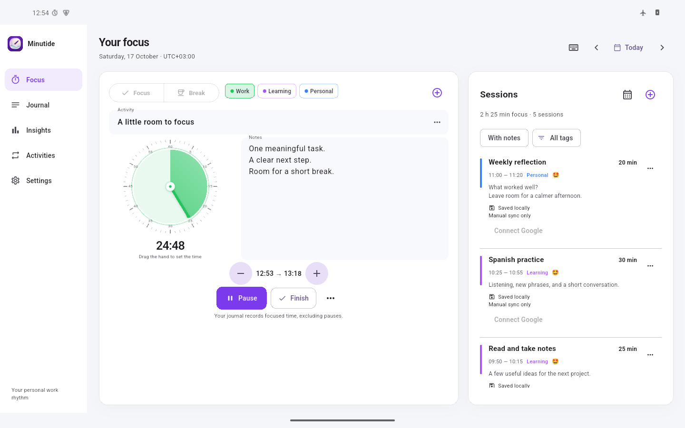Go to the previous day with left chevron
This screenshot has height=428, width=685.
pos(597,48)
